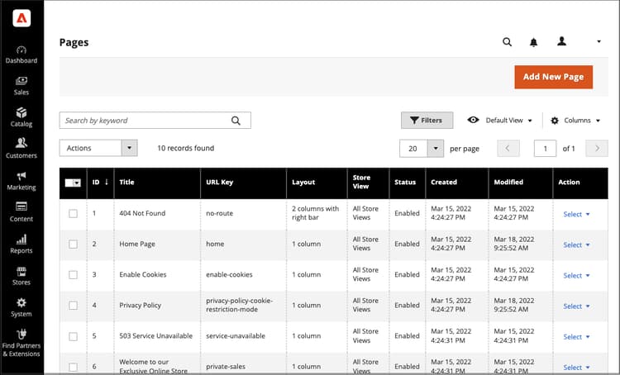Open the Stores menu
The height and width of the screenshot is (375, 620).
coord(21,276)
